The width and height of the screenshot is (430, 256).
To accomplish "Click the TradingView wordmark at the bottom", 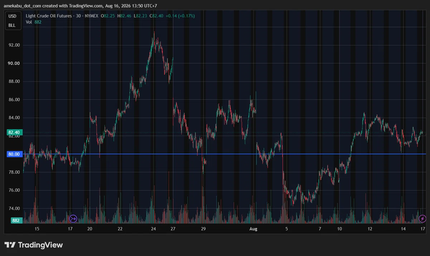I will (x=40, y=245).
